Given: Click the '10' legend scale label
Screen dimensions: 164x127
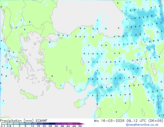Looking at the screenshot, I should click(x=32, y=126).
